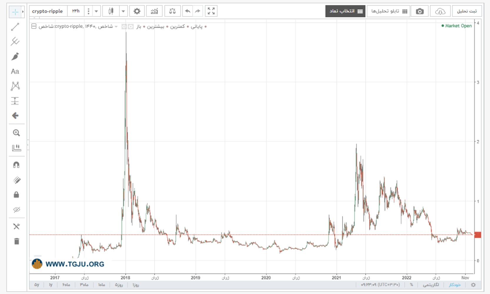Activate the zoom-in magnifier tool

[x=16, y=133]
